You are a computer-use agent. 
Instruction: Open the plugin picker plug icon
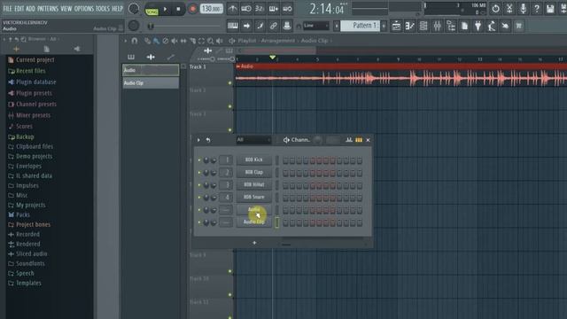click(x=478, y=26)
